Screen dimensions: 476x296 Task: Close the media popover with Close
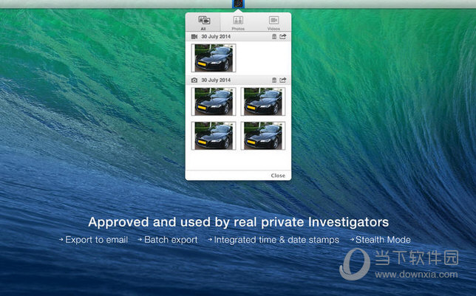coord(278,176)
